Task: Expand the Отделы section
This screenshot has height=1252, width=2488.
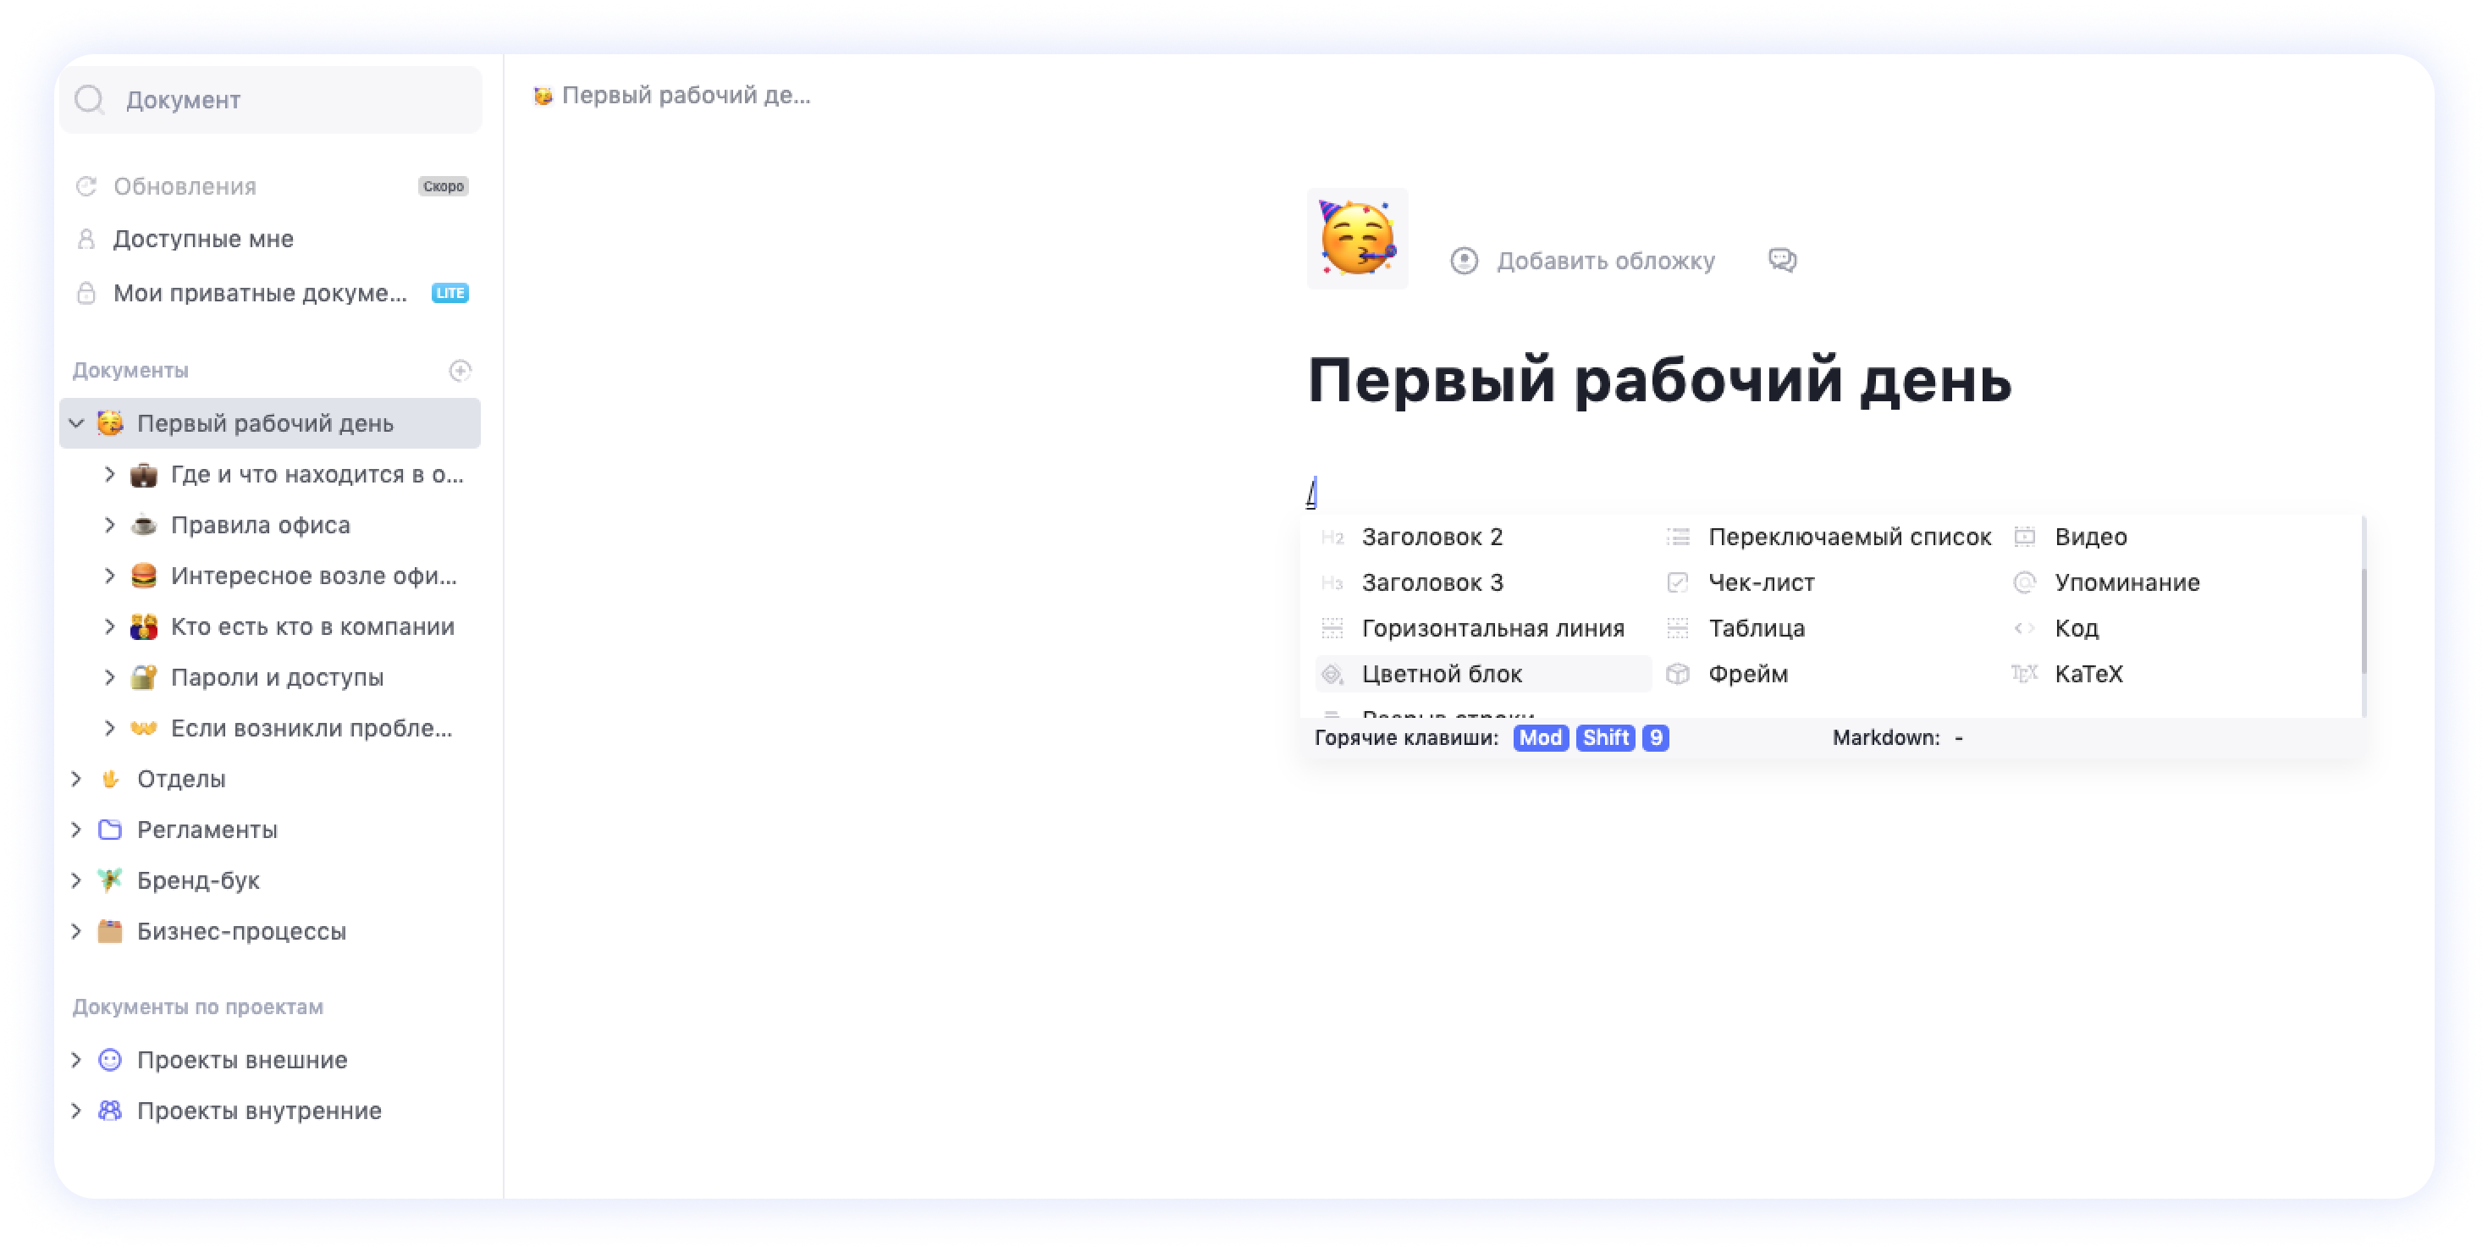Action: [x=76, y=779]
